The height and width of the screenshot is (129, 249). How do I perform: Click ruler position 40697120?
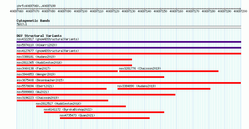pos(112,11)
